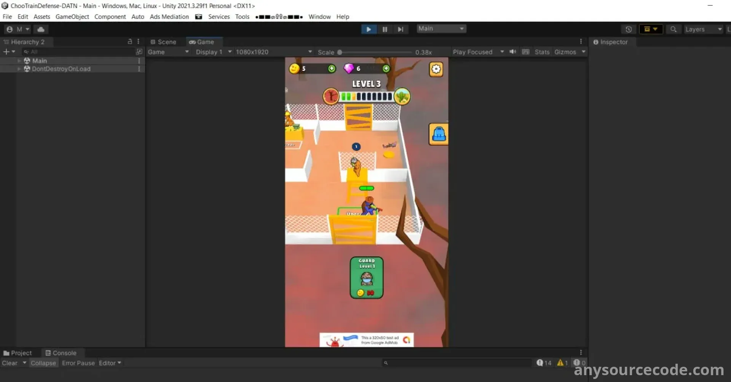Click the Console search field

457,363
